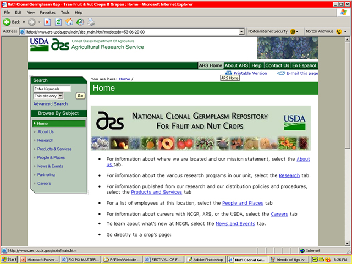Screen dimensions: 352x264
Task: Click the Enter Keywords search field
Action: (52, 89)
